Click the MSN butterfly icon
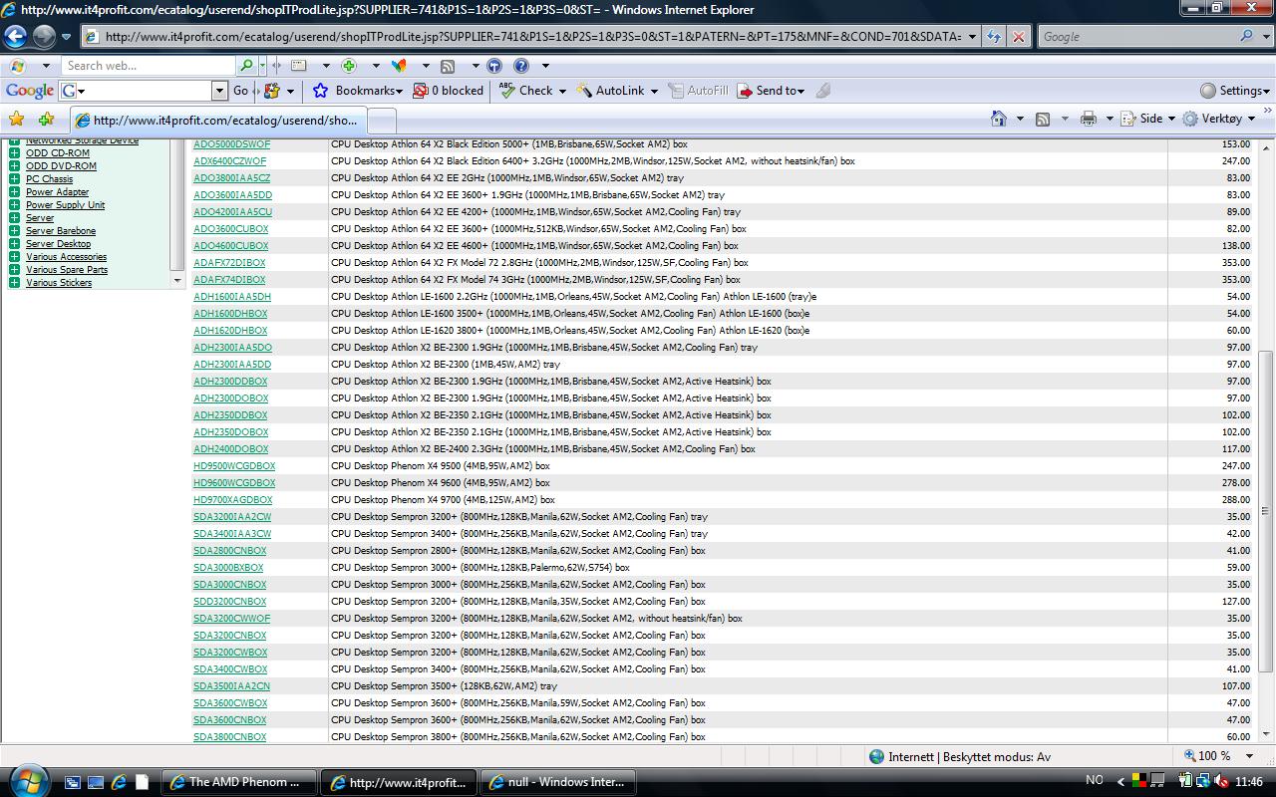 399,66
